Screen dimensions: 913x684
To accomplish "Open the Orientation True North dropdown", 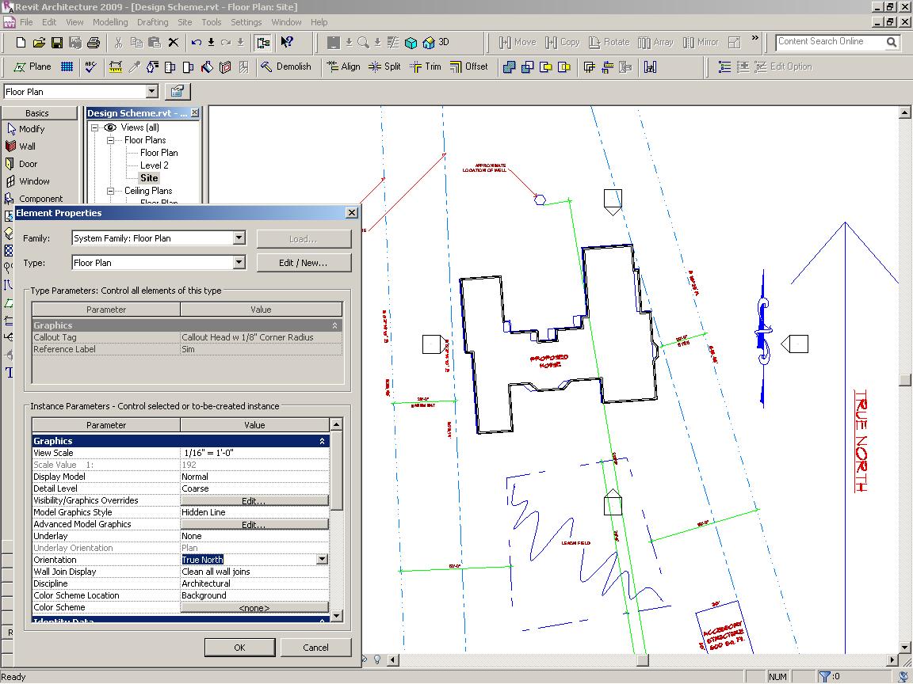I will pyautogui.click(x=322, y=560).
